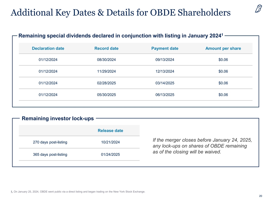Click the Record date column header
The width and height of the screenshot is (272, 204).
tap(106, 48)
